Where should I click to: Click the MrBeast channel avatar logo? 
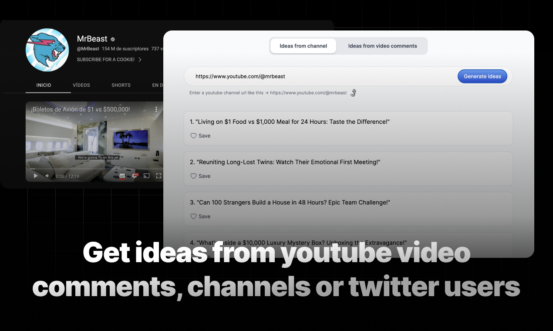click(47, 50)
